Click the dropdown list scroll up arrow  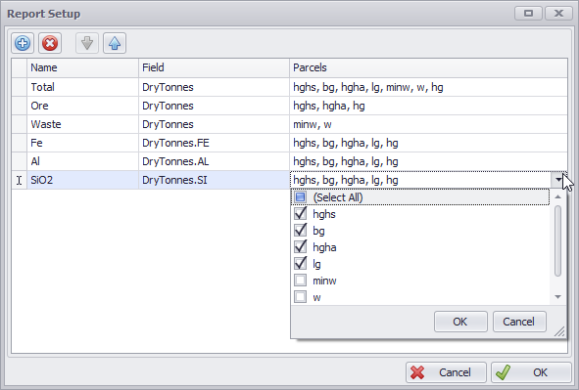pos(558,197)
